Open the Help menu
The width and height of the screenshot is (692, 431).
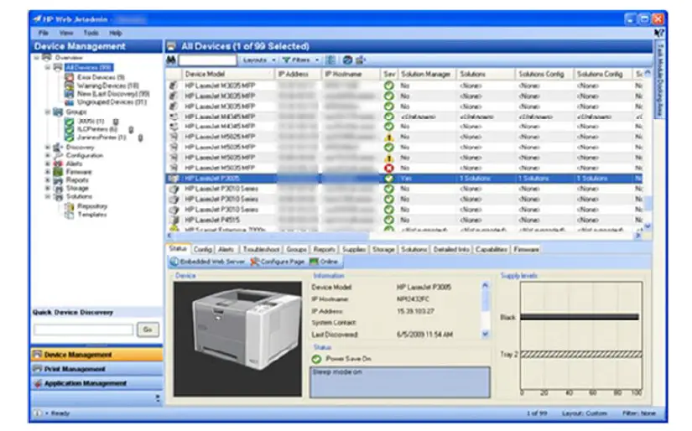click(116, 33)
